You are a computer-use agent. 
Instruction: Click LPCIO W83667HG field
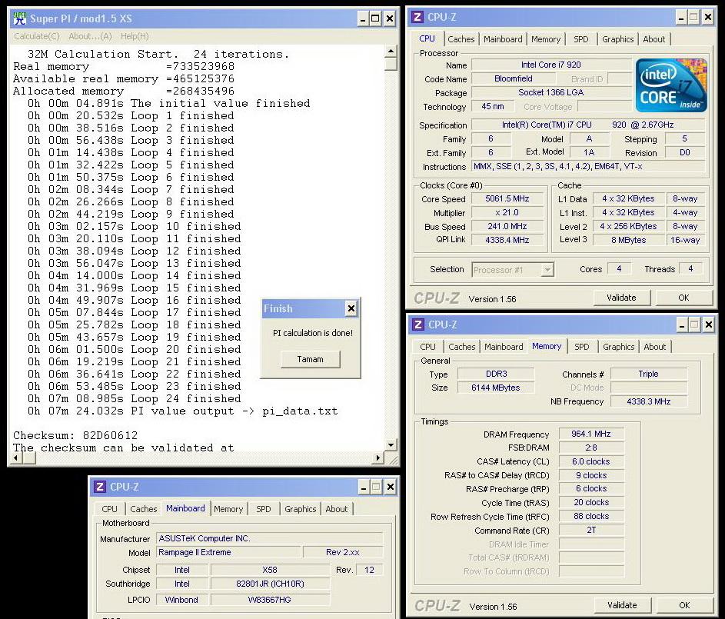270,600
